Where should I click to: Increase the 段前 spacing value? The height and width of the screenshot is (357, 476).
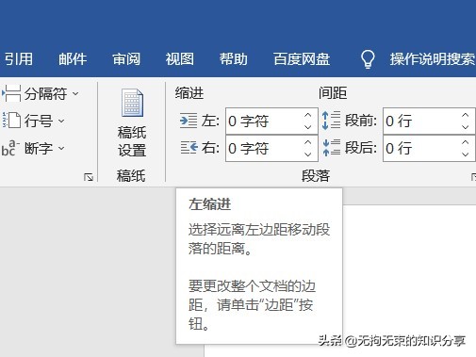tap(466, 115)
